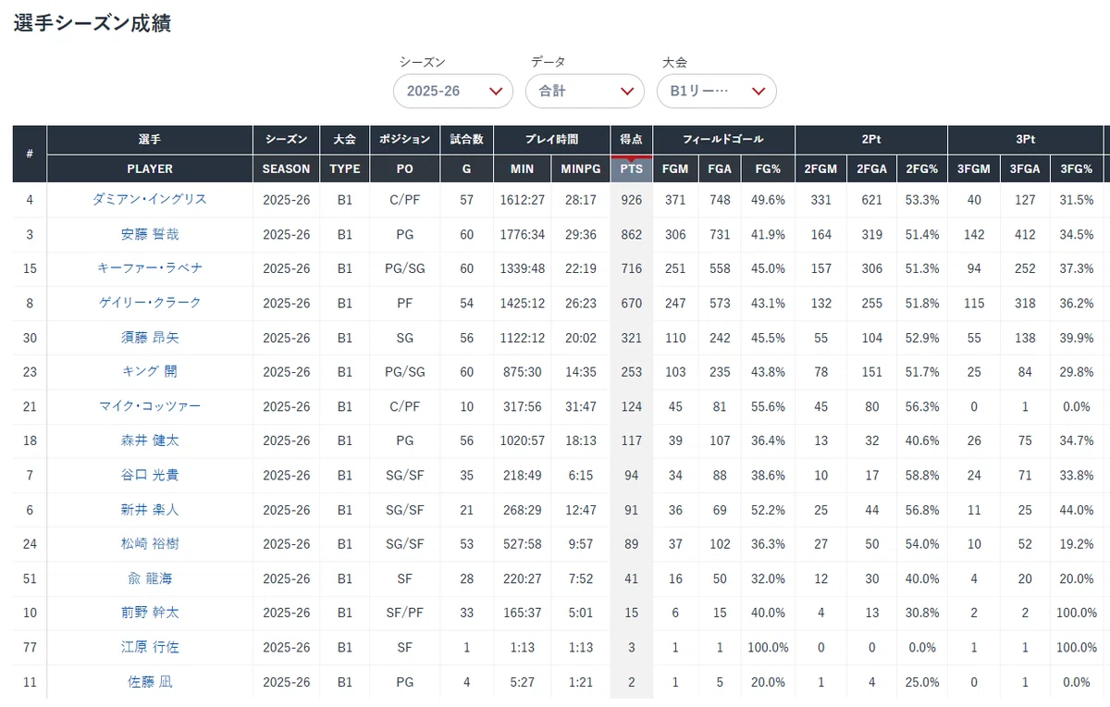Select the 1020:57 minutes cell
The image size is (1110, 707).
click(x=522, y=442)
